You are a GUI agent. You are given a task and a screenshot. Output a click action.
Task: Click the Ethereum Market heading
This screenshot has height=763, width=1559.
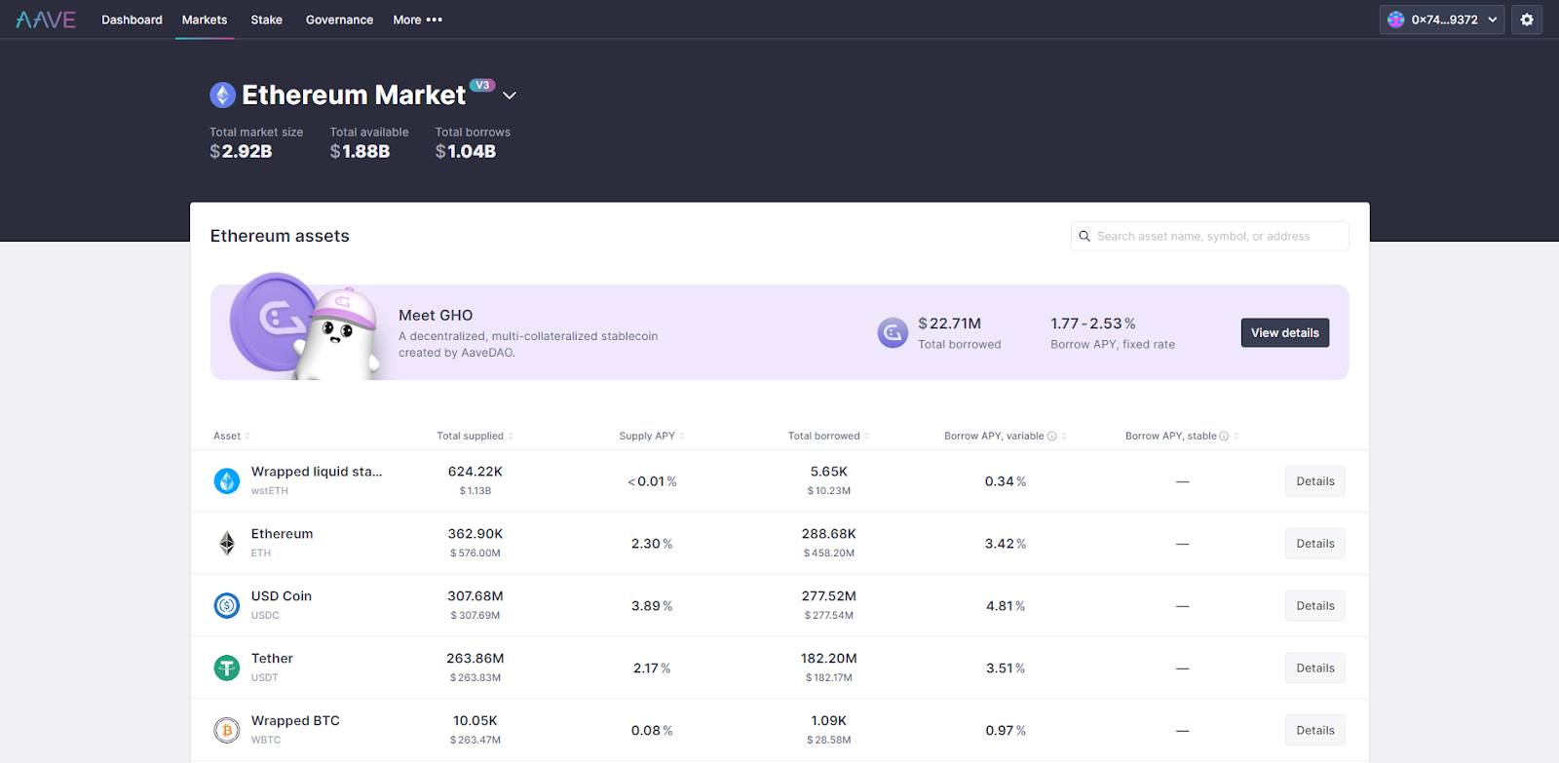point(354,95)
